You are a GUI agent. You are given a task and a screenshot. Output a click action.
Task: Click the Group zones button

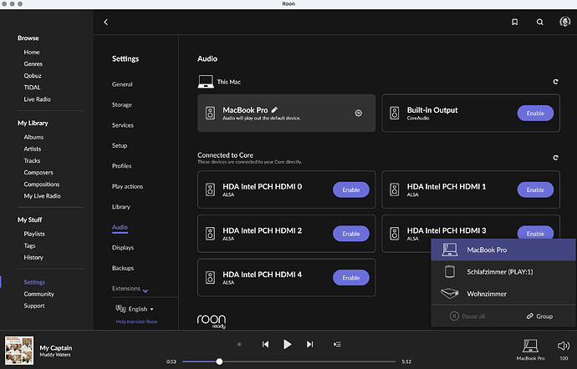(539, 316)
